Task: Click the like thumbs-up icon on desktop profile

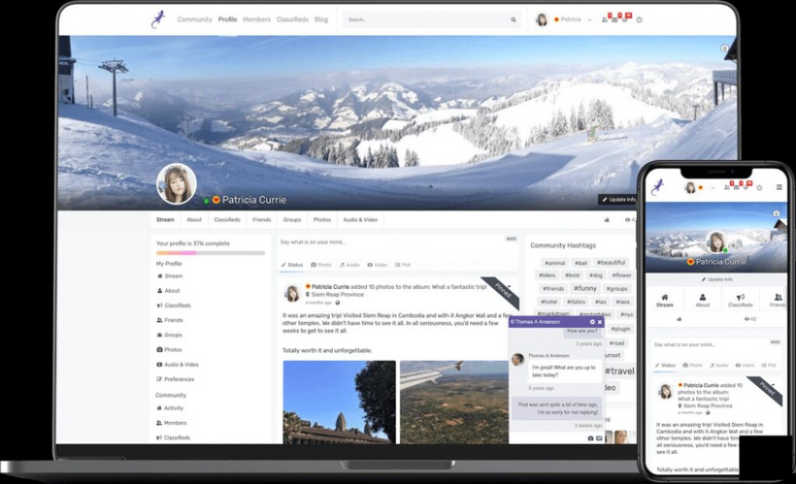Action: [x=608, y=220]
